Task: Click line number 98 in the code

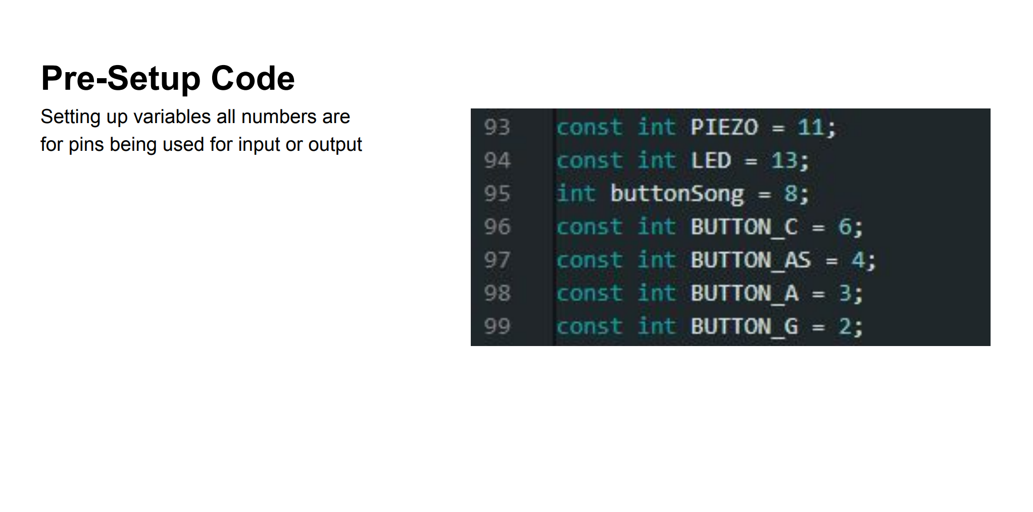Action: tap(497, 293)
